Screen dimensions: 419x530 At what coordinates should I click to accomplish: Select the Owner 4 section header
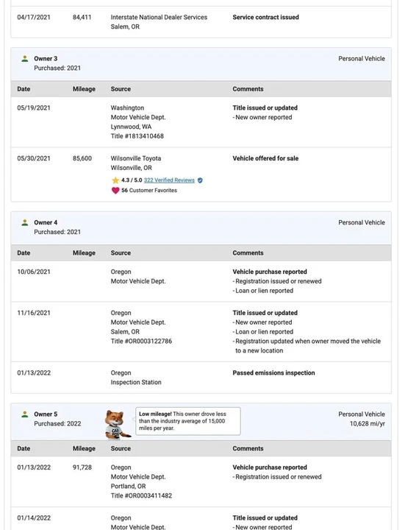[x=201, y=228]
